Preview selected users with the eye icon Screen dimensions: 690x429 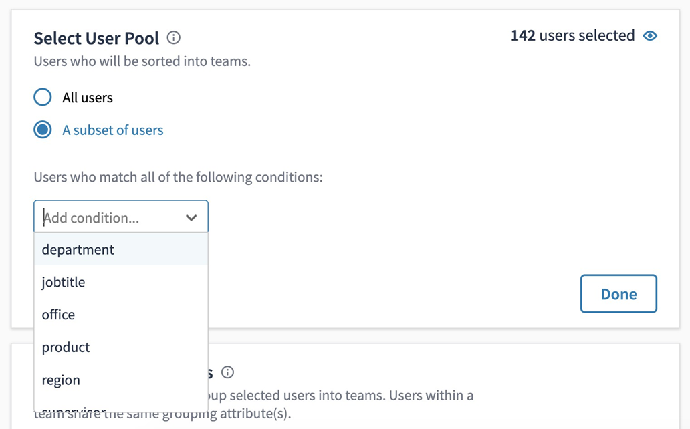pos(650,36)
